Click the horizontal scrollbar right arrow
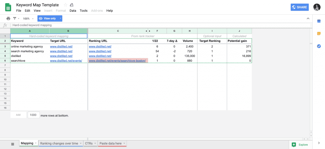This screenshot has height=149, width=325. (307, 139)
